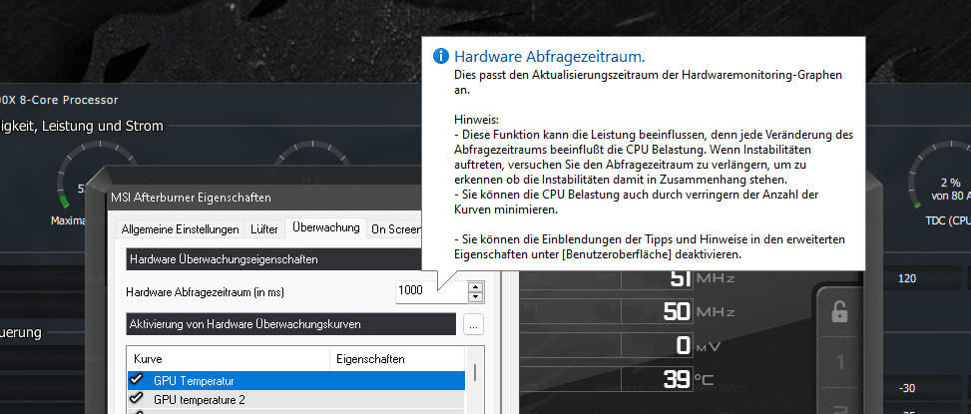This screenshot has height=414, width=971.
Task: Open the Allgemeine Einstellungen tab
Action: click(181, 229)
